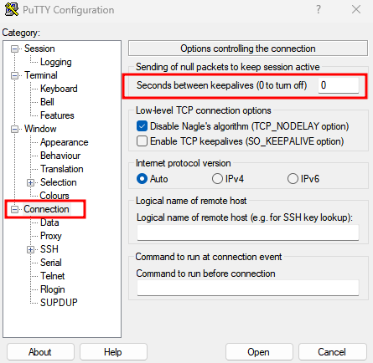
Task: Click the PuTTY icon in the title bar
Action: pos(12,9)
